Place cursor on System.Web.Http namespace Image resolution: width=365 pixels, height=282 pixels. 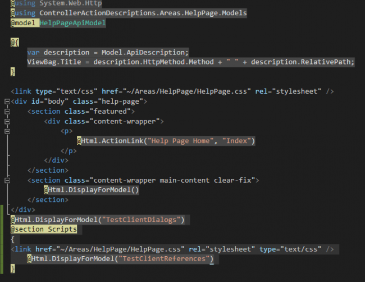71,3
